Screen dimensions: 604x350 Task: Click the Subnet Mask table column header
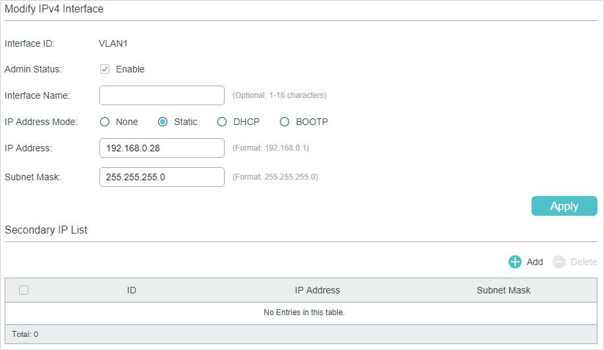pyautogui.click(x=503, y=290)
